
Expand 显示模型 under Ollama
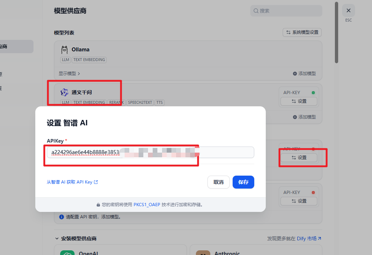(69, 73)
